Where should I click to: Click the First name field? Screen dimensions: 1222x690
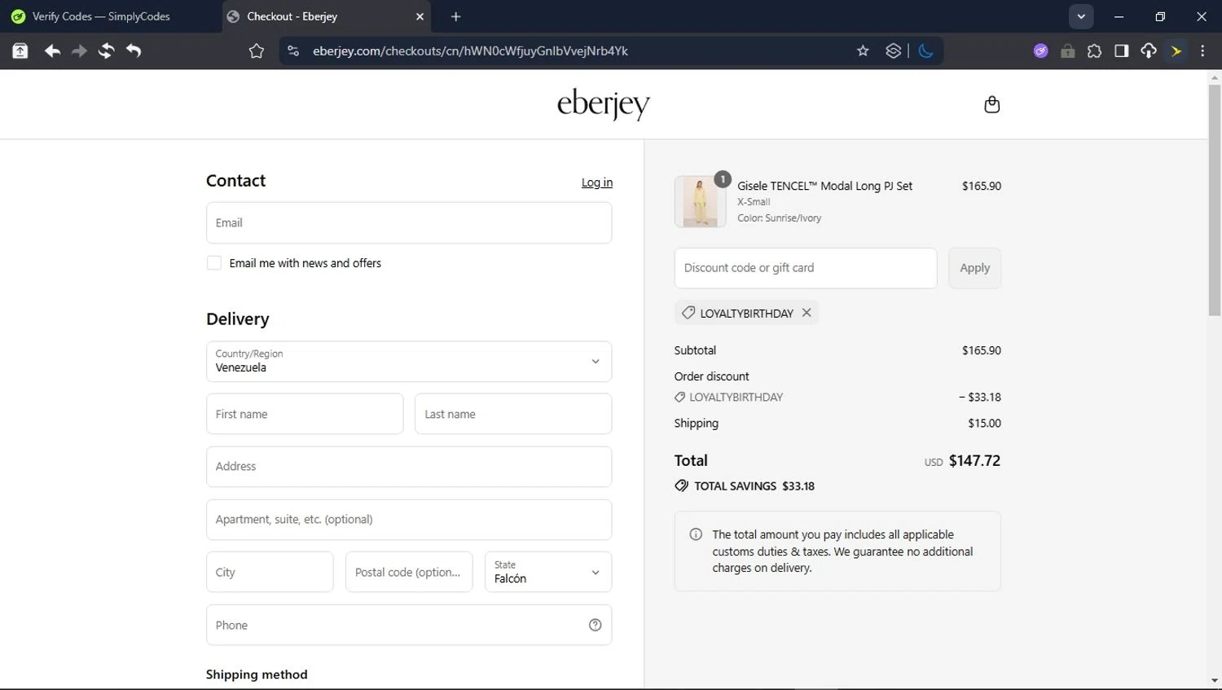pos(305,414)
